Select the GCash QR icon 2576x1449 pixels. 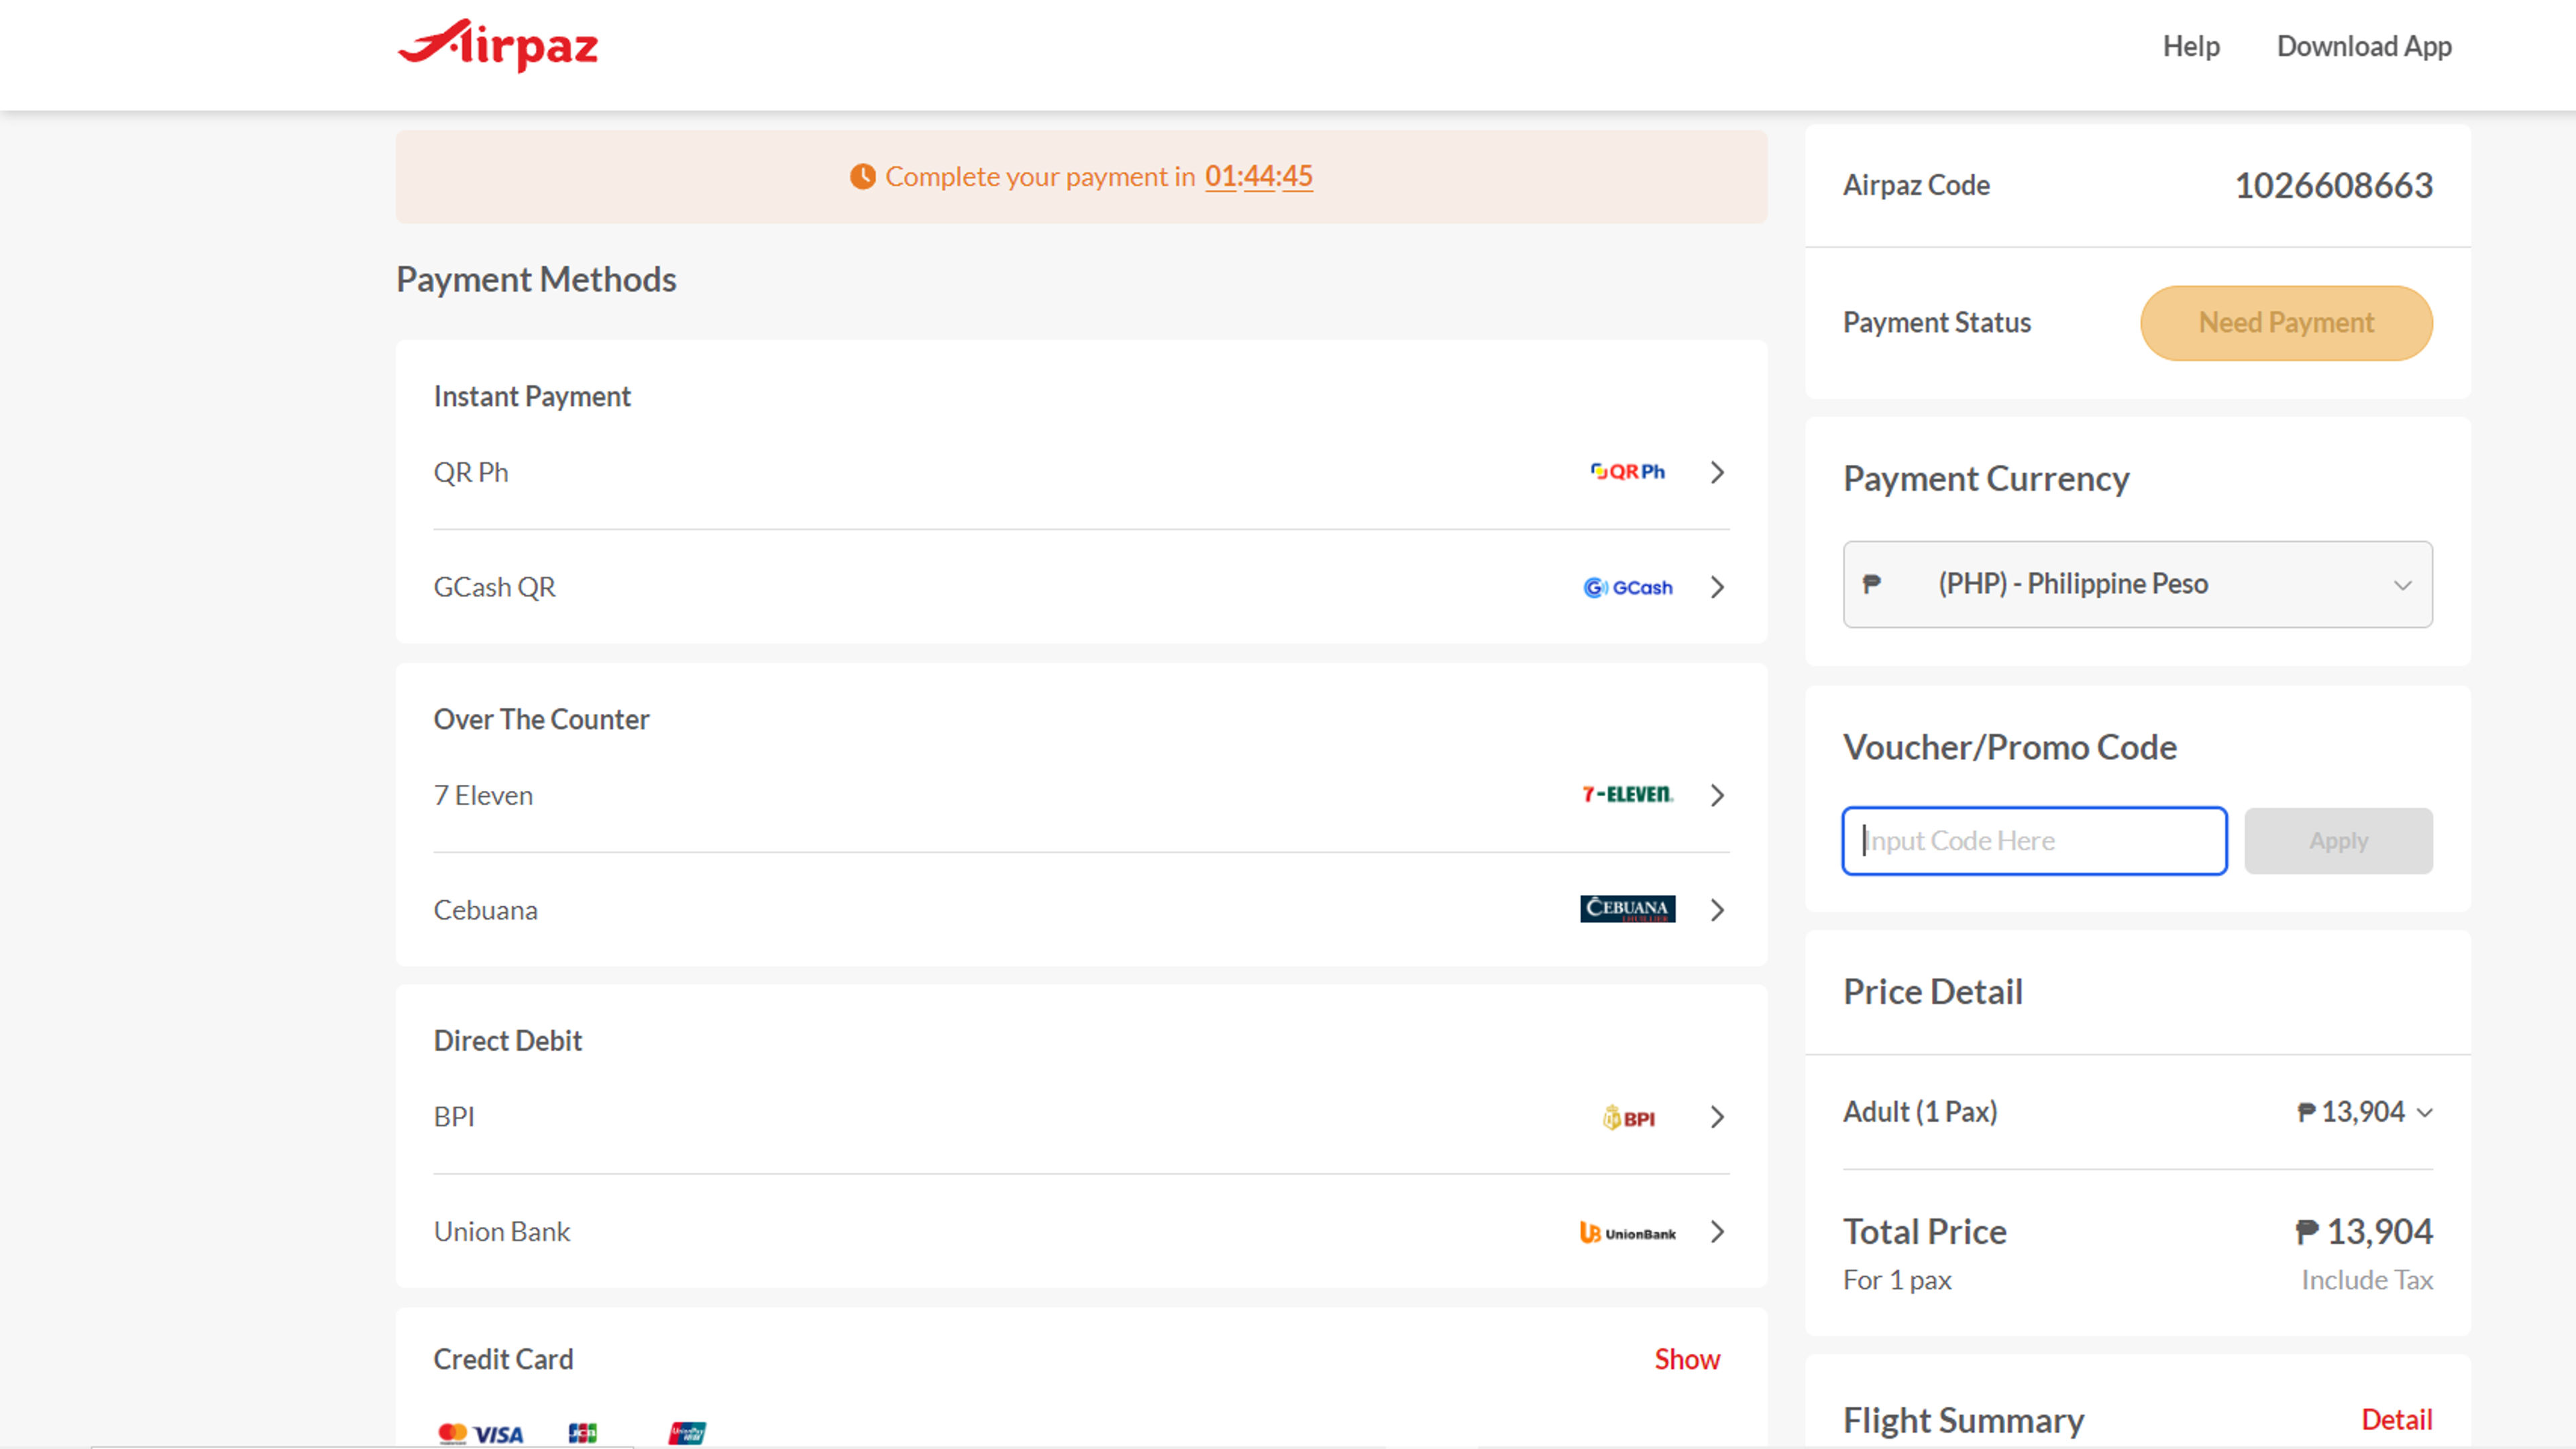click(1627, 587)
